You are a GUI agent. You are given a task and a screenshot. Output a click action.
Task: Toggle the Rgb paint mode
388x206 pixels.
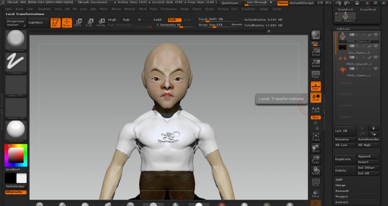126,20
